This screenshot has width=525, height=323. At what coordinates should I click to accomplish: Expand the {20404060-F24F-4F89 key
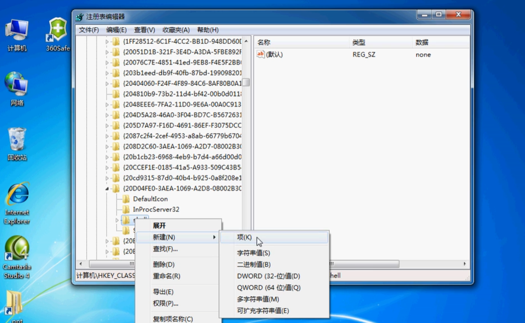pyautogui.click(x=107, y=84)
